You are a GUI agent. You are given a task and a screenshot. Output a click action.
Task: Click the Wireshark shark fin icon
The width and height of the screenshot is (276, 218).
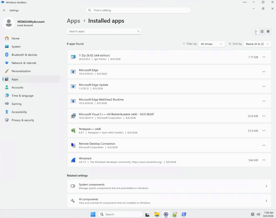tap(73, 160)
